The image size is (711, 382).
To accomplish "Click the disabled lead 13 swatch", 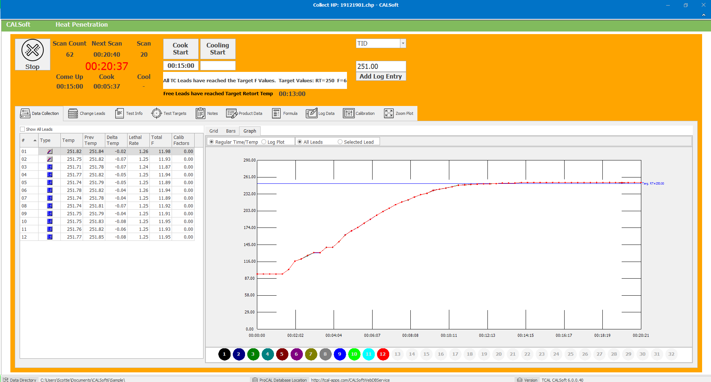I will pos(397,354).
